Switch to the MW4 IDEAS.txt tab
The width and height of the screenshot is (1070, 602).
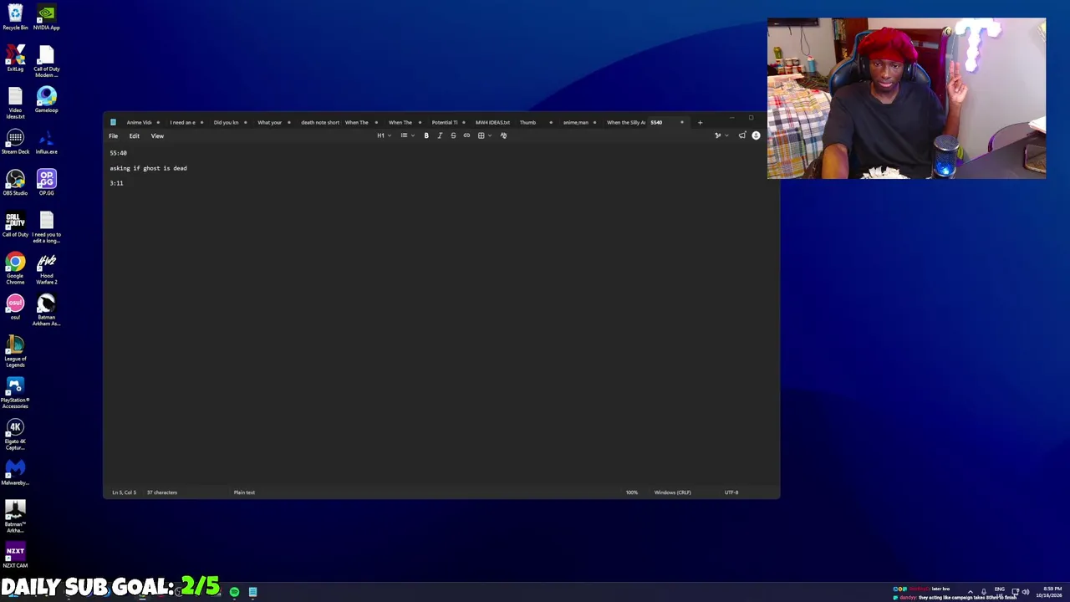pyautogui.click(x=492, y=122)
